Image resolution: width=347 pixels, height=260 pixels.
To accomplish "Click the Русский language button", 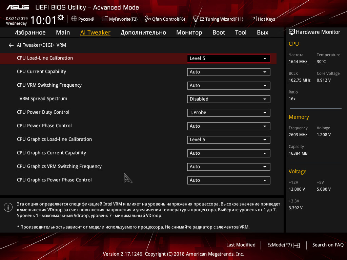I will (86, 19).
